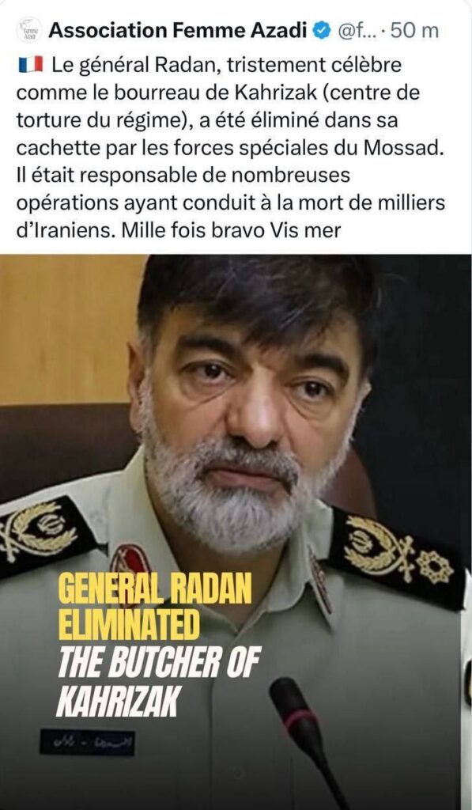
Task: Open the Association Femme Azadi profile avatar
Action: click(x=28, y=31)
